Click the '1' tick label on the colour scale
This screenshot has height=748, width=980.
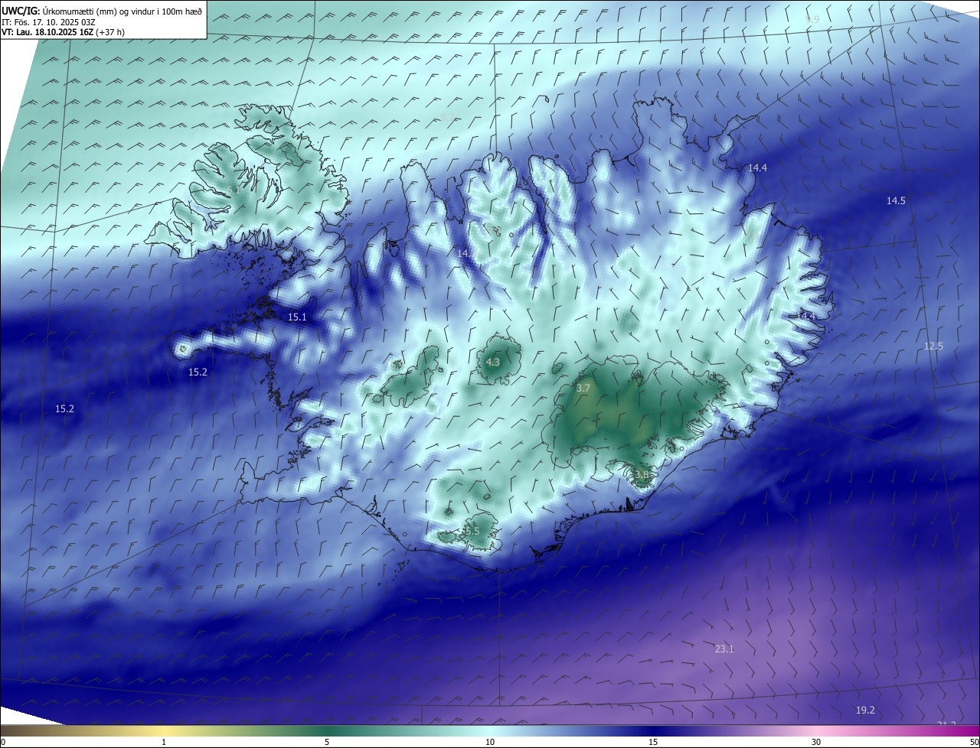(x=164, y=742)
